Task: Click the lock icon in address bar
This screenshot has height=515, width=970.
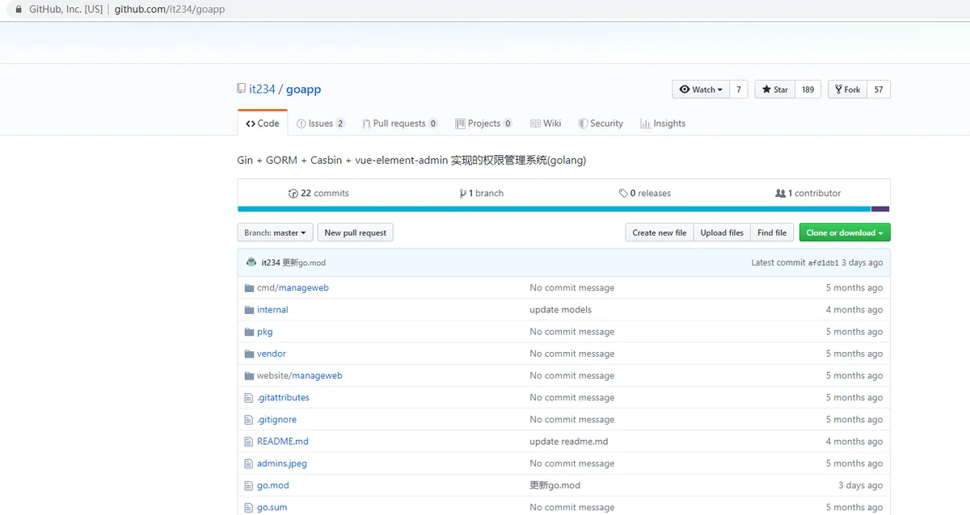Action: pos(18,10)
